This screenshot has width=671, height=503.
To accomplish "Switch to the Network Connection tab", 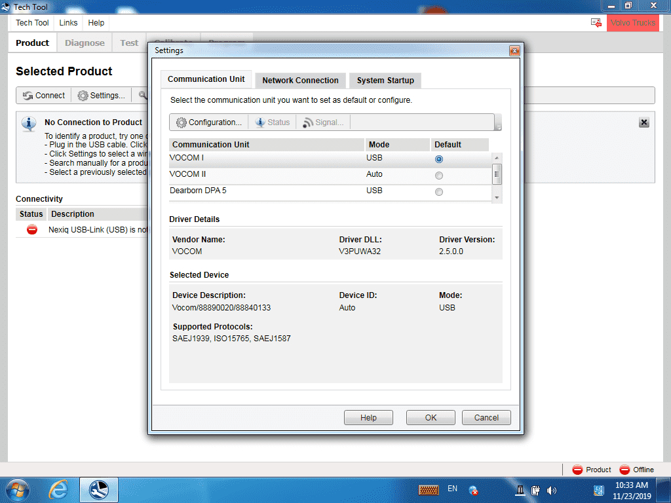I will point(300,81).
